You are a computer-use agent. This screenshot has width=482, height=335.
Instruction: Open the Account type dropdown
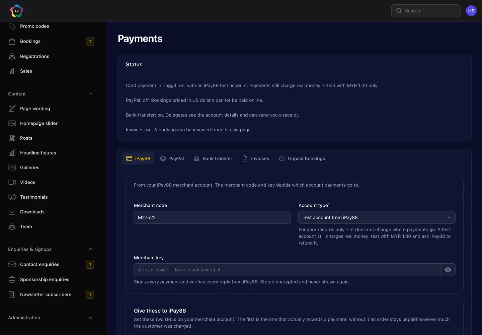tap(377, 217)
